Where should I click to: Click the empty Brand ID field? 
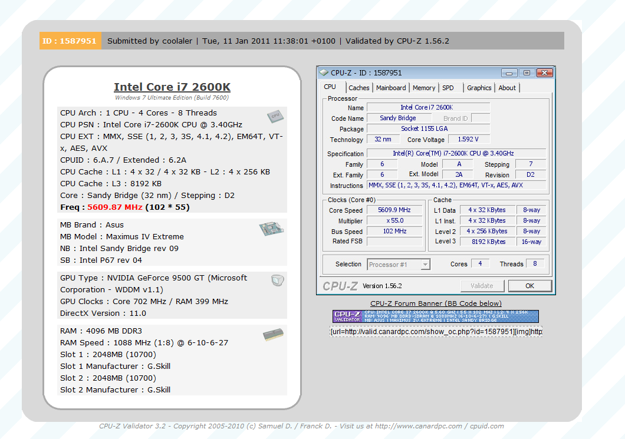pyautogui.click(x=481, y=118)
